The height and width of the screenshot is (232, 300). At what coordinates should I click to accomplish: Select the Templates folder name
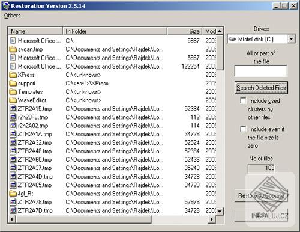click(x=30, y=91)
